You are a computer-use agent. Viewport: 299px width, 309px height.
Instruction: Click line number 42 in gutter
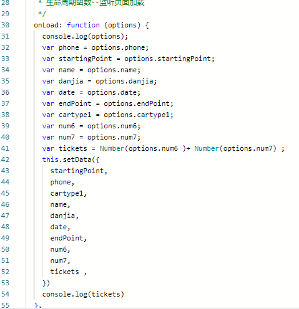(x=5, y=159)
